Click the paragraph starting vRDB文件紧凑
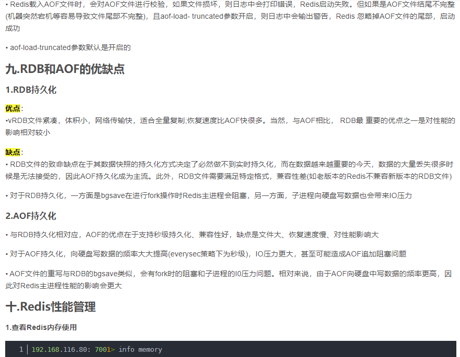 click(x=230, y=127)
